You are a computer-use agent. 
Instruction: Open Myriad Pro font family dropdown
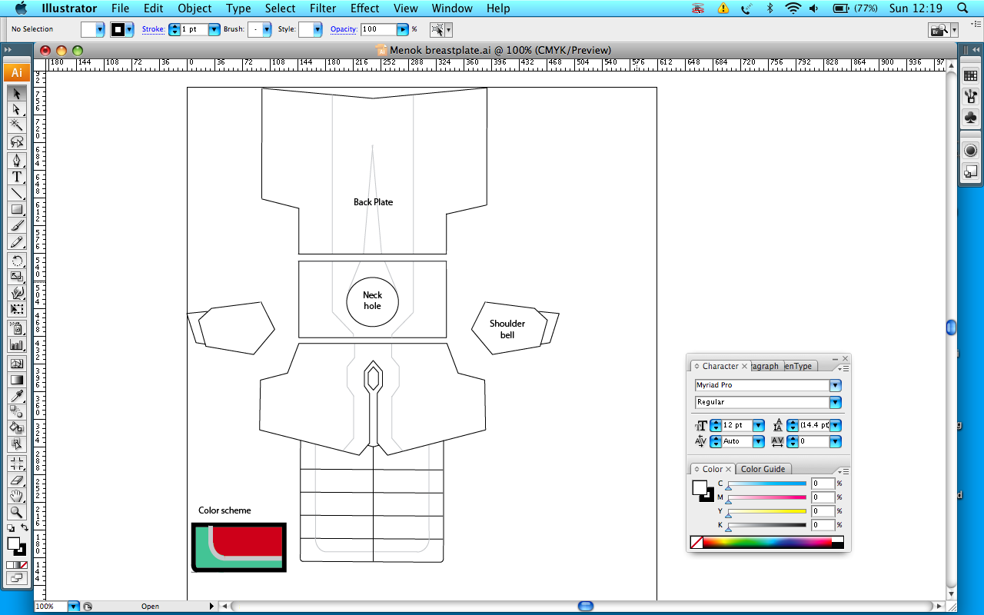coord(836,385)
